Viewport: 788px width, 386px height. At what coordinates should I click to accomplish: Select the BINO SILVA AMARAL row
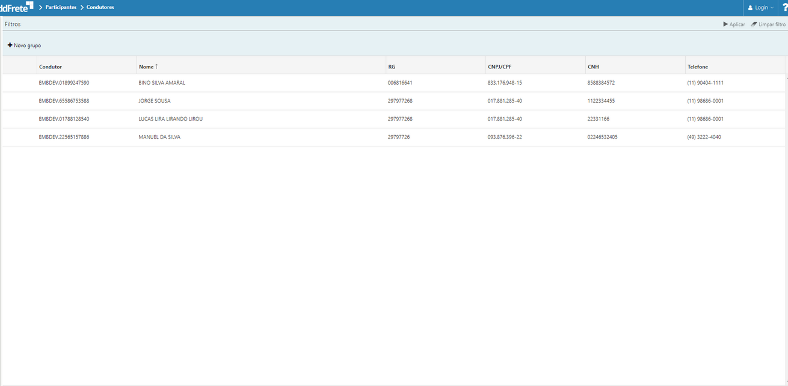[x=162, y=83]
